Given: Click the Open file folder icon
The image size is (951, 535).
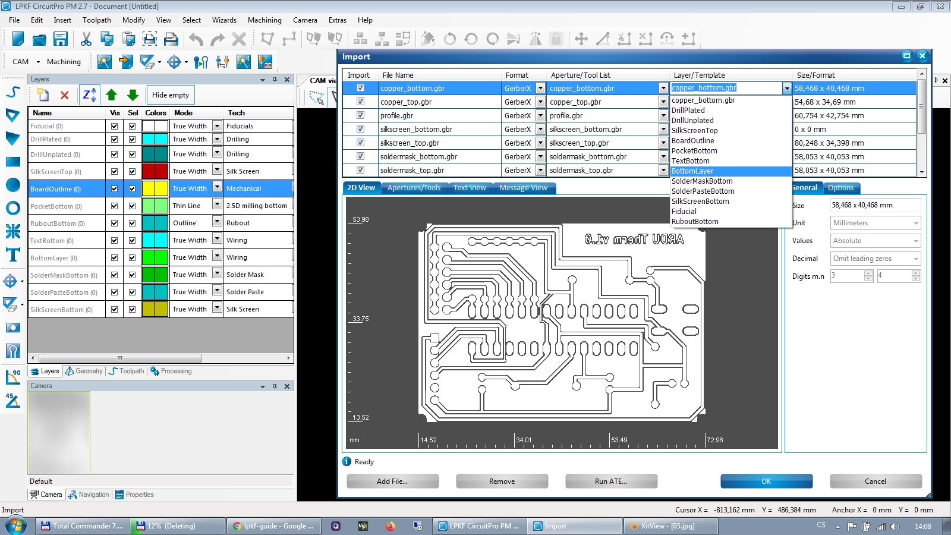Looking at the screenshot, I should (x=39, y=39).
